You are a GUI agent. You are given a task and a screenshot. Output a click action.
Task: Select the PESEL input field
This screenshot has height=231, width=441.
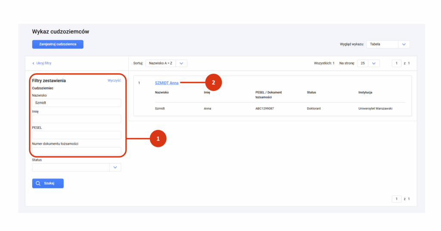coord(77,135)
